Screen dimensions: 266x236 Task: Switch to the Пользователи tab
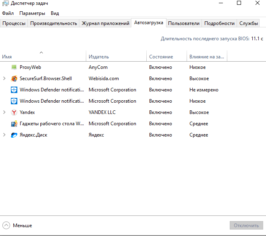184,23
